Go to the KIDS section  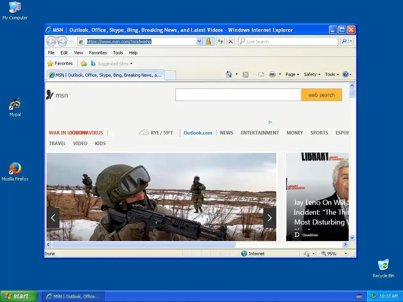tap(100, 143)
